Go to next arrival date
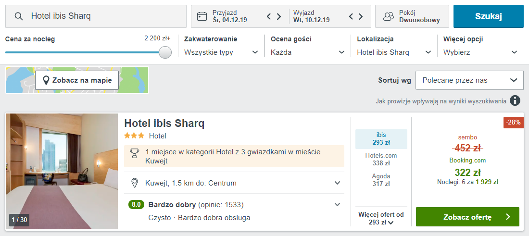This screenshot has width=529, height=236. (x=279, y=17)
